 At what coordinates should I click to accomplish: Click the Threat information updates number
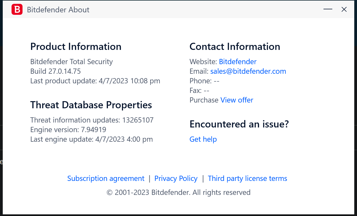(x=138, y=120)
